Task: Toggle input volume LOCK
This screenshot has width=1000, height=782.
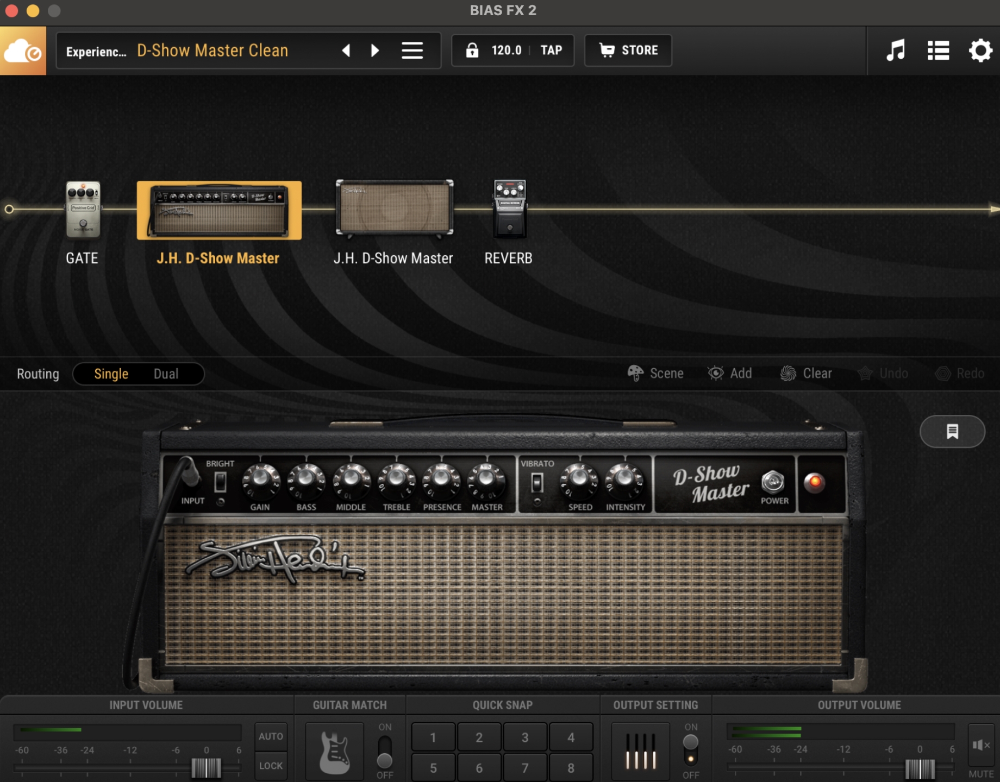Action: click(271, 766)
